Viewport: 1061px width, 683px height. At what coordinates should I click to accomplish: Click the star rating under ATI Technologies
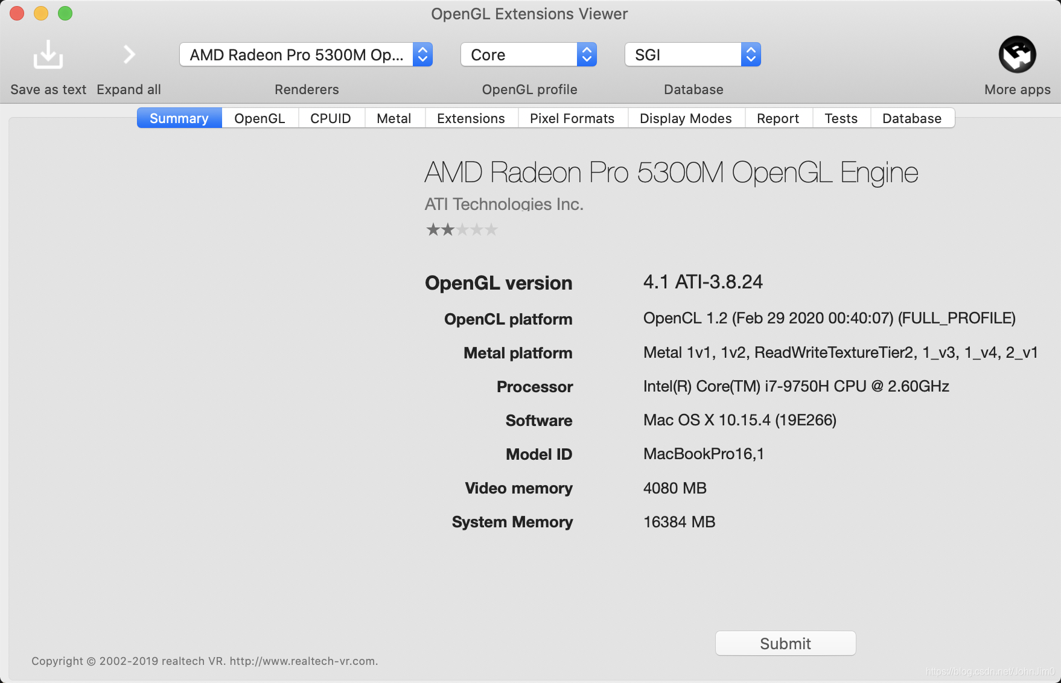(x=462, y=230)
